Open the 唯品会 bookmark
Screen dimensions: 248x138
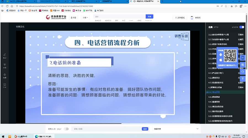[x=77, y=10]
